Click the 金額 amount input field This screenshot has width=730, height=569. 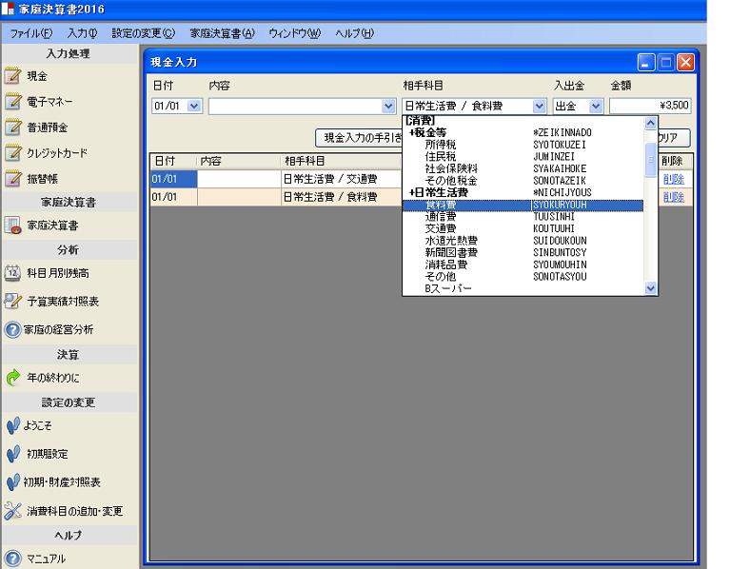coord(650,107)
